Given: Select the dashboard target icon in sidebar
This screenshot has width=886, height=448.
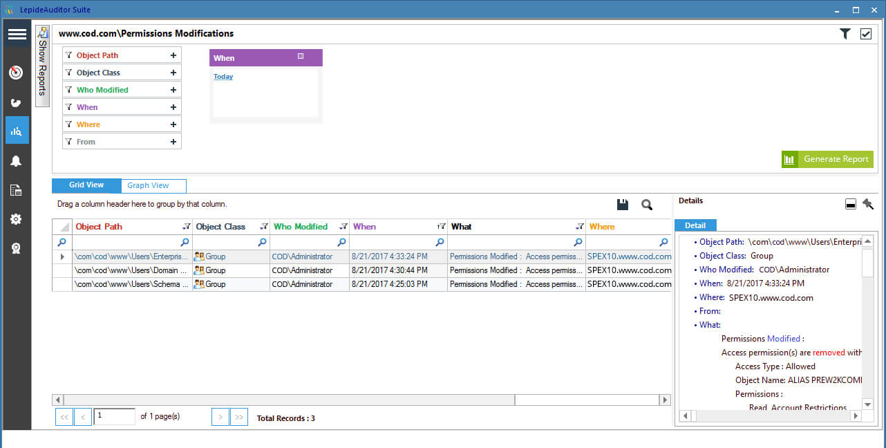Looking at the screenshot, I should pyautogui.click(x=16, y=72).
